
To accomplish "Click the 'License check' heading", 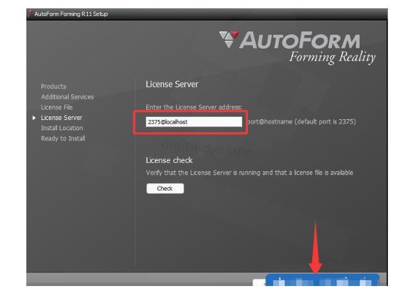I will [x=169, y=160].
